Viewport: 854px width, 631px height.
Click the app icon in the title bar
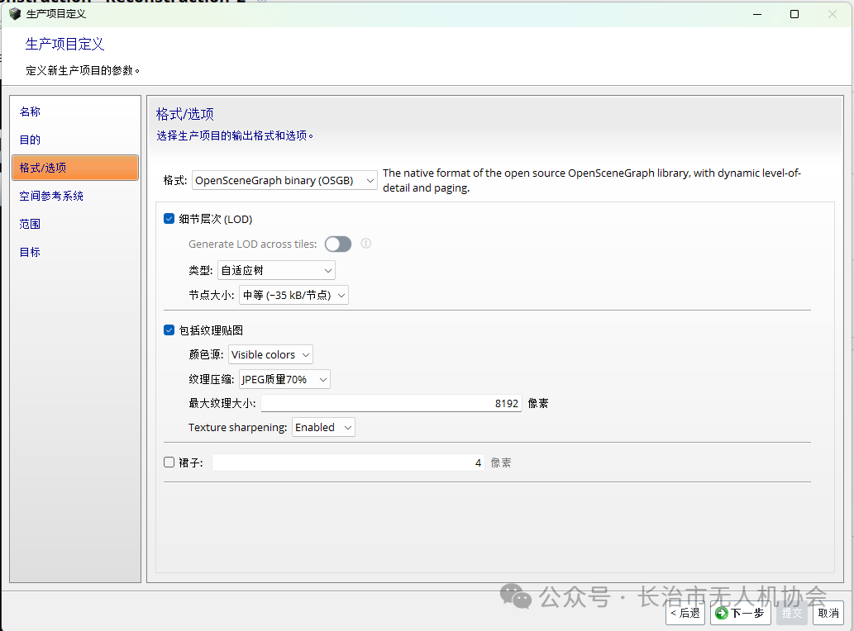15,13
